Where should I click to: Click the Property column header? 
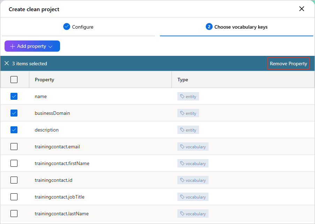[x=44, y=80]
